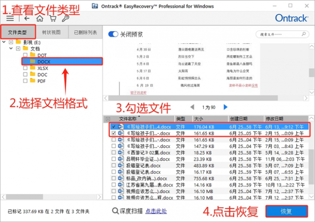The width and height of the screenshot is (315, 222).
Task: Collapse the 文档 tree node
Action: (x=11, y=49)
